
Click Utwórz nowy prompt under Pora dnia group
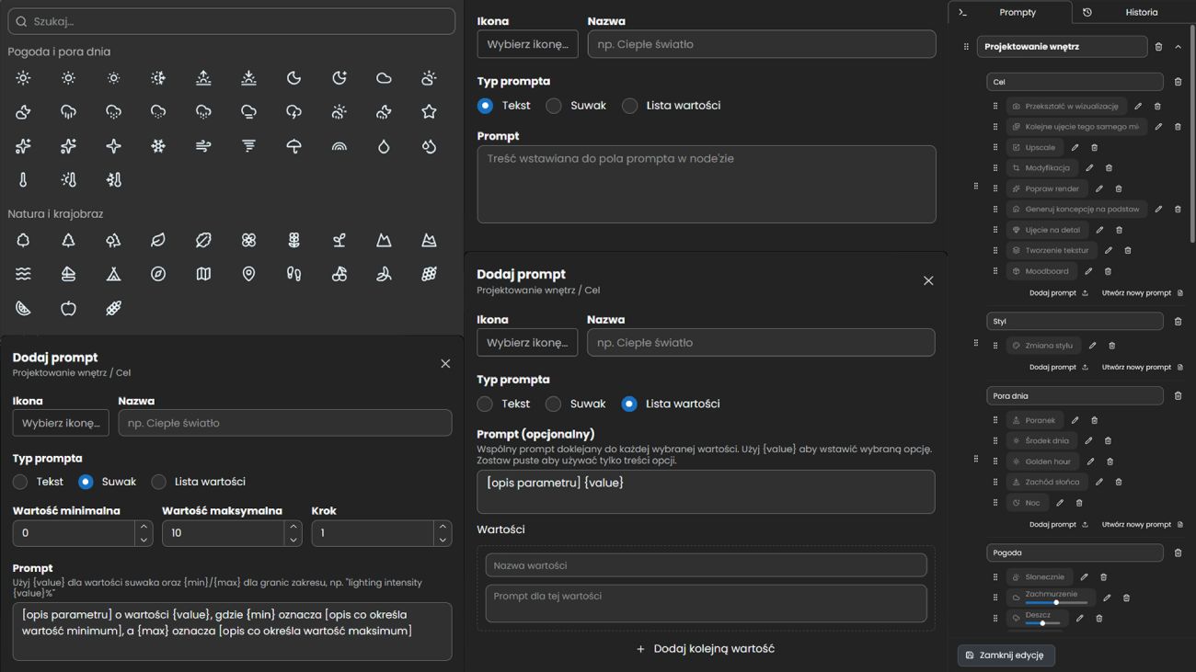(x=1143, y=525)
